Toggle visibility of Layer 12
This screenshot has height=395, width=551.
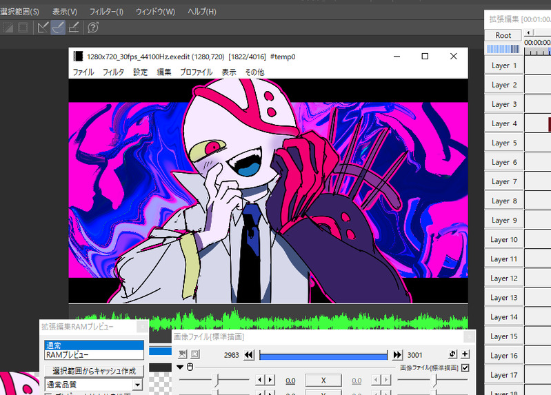point(504,278)
